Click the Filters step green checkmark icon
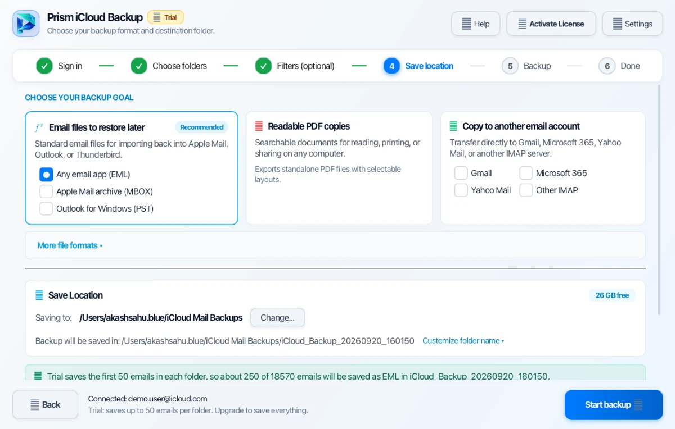 (263, 66)
